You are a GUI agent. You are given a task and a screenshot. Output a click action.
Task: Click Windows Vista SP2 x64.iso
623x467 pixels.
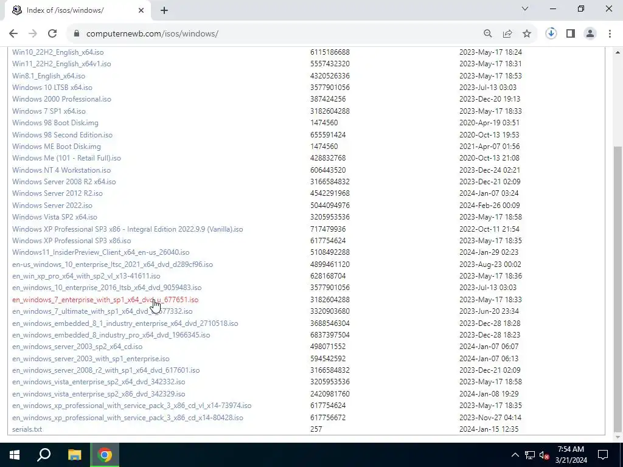(55, 217)
